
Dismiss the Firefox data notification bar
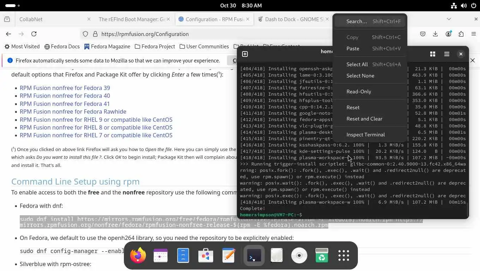(473, 61)
